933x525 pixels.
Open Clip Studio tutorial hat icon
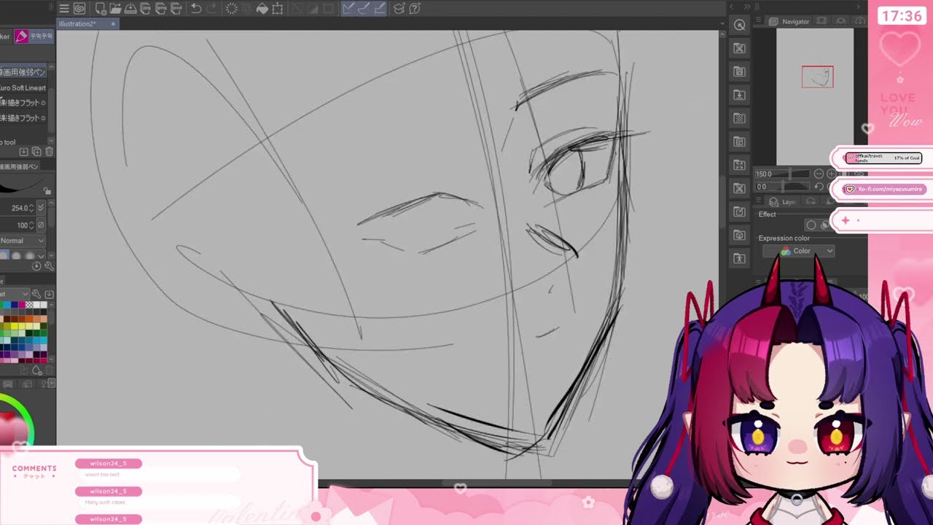coord(399,9)
